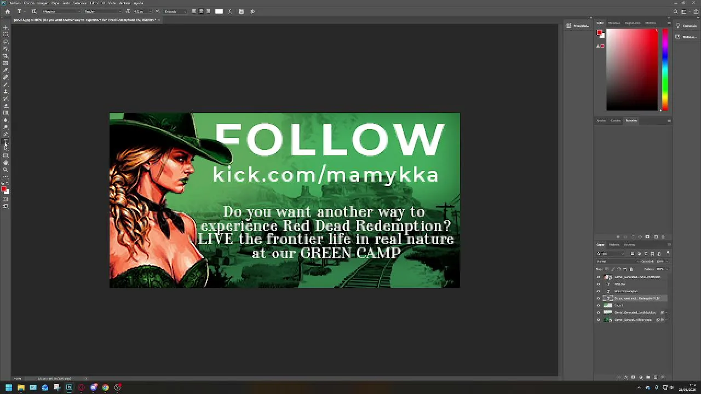Open the font family dropdown
This screenshot has height=394, width=701.
pos(60,11)
